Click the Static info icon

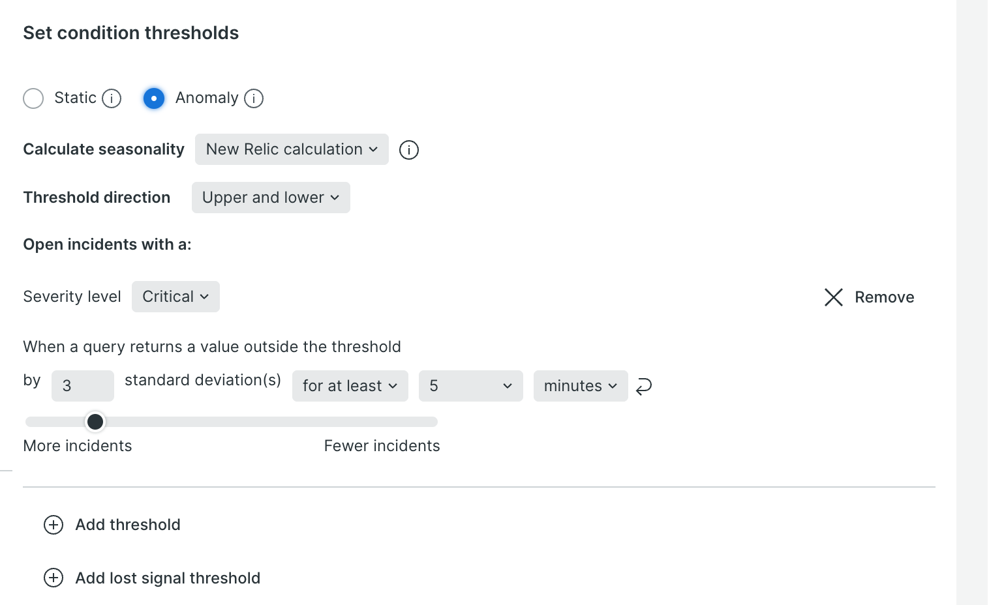pyautogui.click(x=112, y=98)
